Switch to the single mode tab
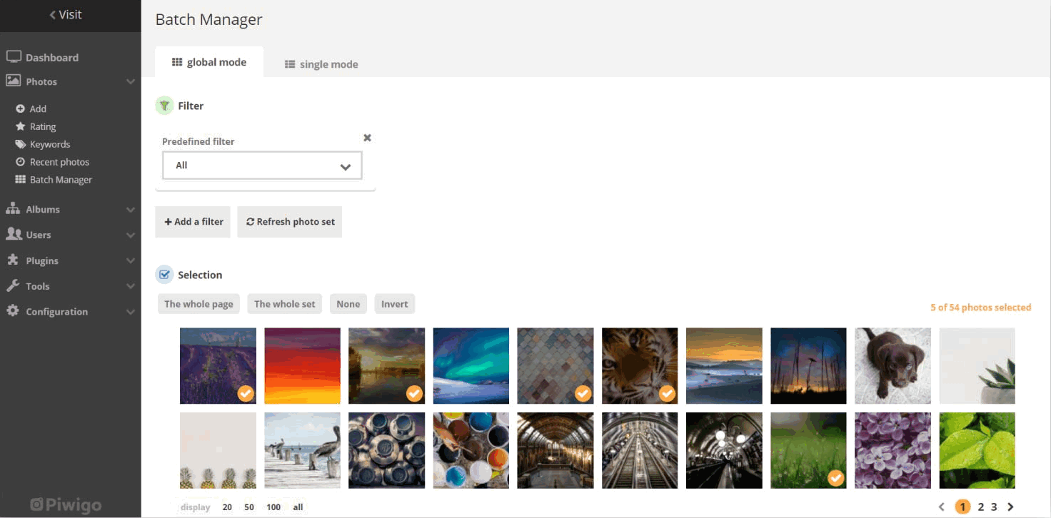The height and width of the screenshot is (518, 1051). click(321, 64)
